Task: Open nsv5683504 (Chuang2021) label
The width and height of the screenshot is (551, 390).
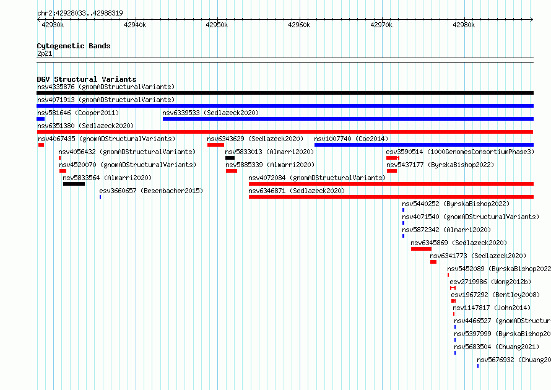Action: [x=497, y=347]
